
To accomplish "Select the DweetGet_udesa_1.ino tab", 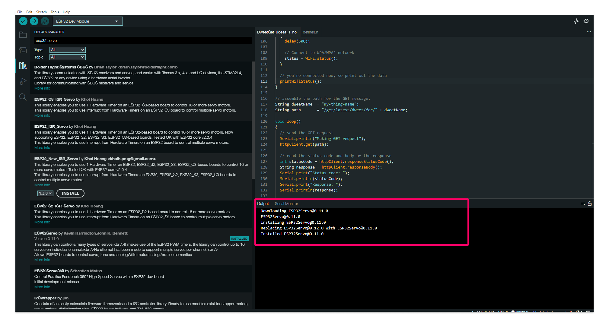I will point(277,32).
